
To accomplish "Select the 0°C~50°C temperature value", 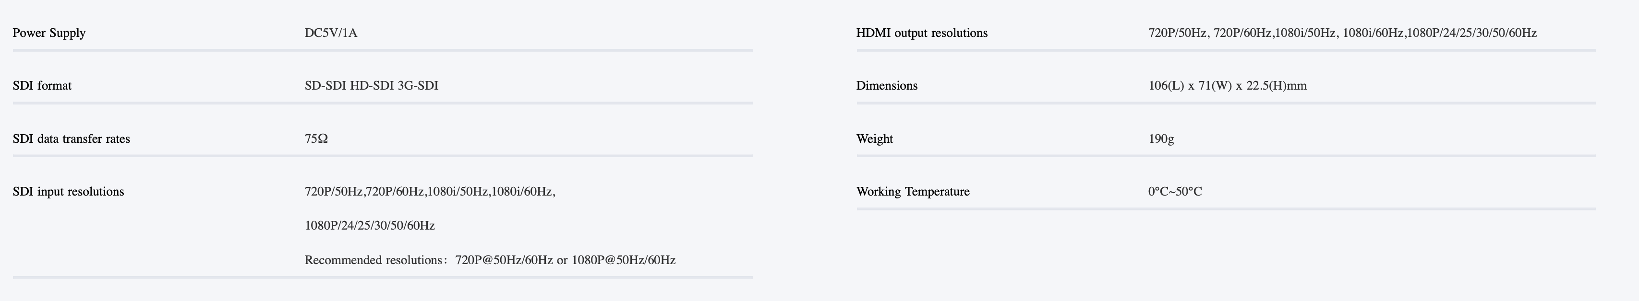I will pyautogui.click(x=1175, y=192).
